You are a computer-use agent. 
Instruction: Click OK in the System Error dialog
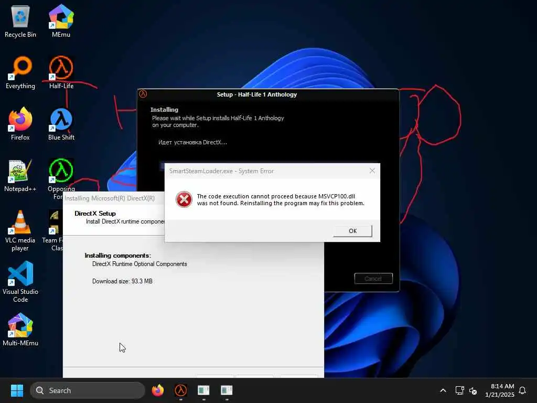click(352, 231)
